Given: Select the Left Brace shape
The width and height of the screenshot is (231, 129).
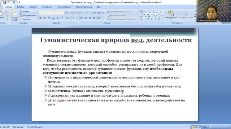Looking at the screenshot, I should [x=152, y=19].
